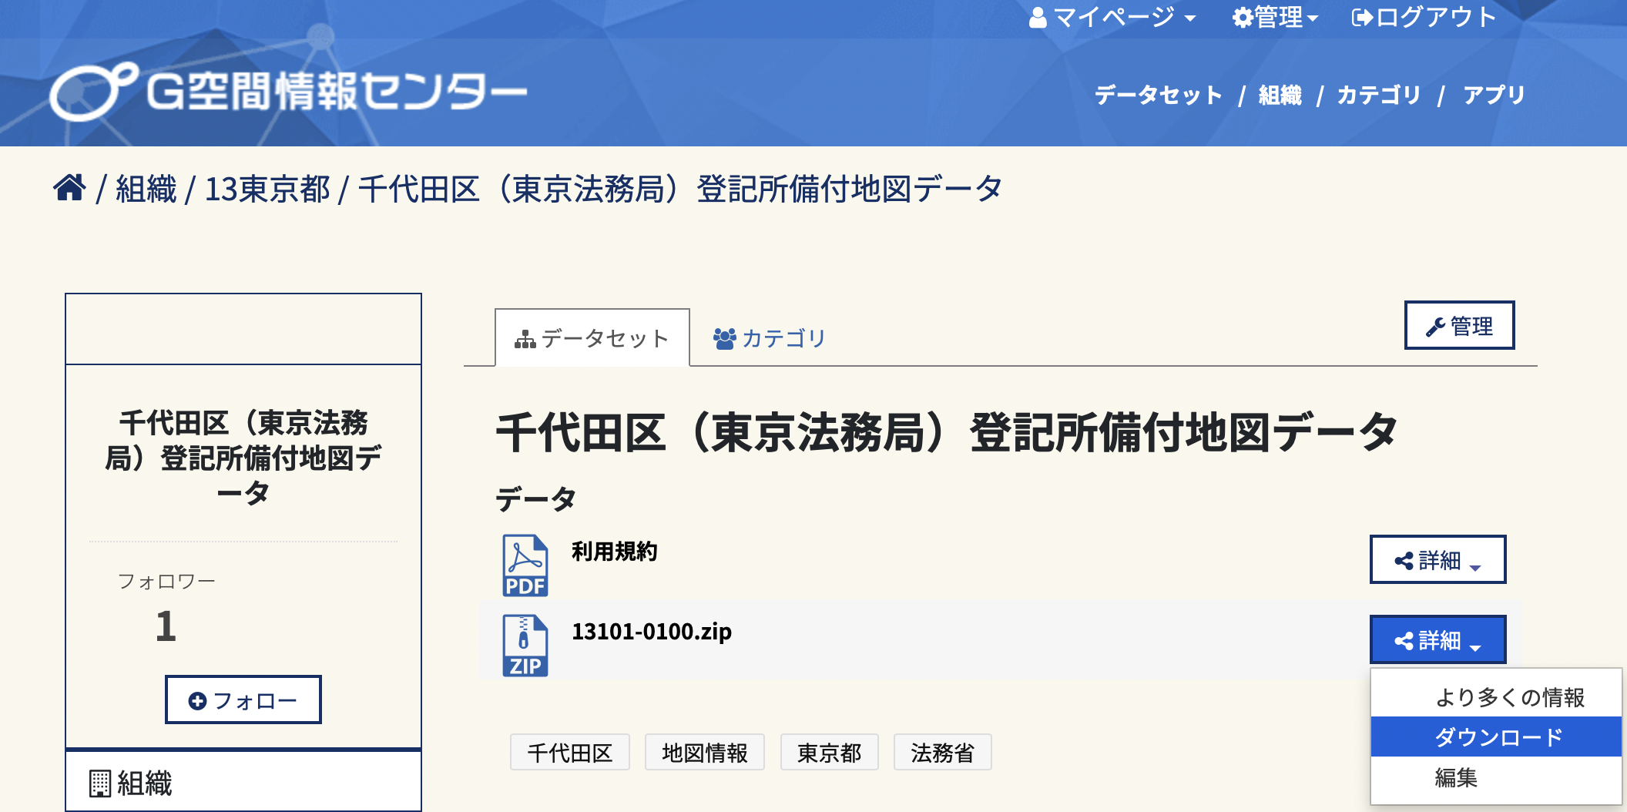Click the wrench 管理 button

[x=1459, y=326]
